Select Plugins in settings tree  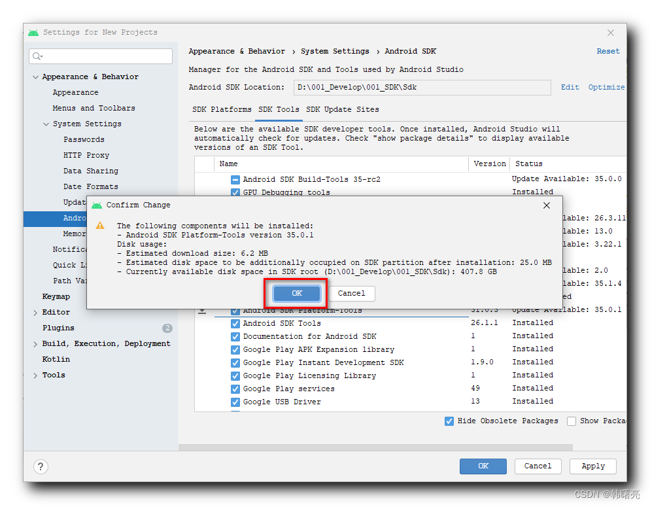click(58, 328)
